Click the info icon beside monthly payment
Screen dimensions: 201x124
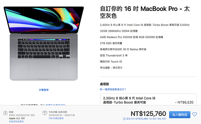pyautogui.click(x=124, y=119)
